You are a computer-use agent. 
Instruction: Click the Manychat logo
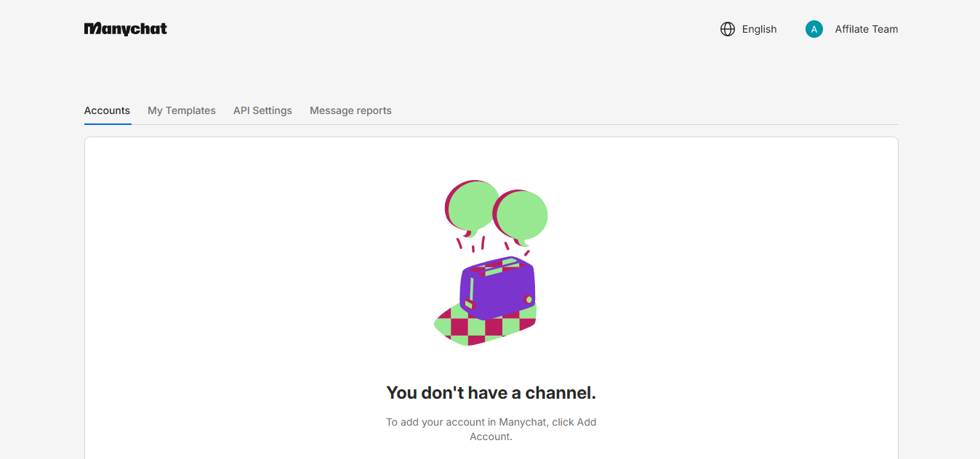pos(126,29)
